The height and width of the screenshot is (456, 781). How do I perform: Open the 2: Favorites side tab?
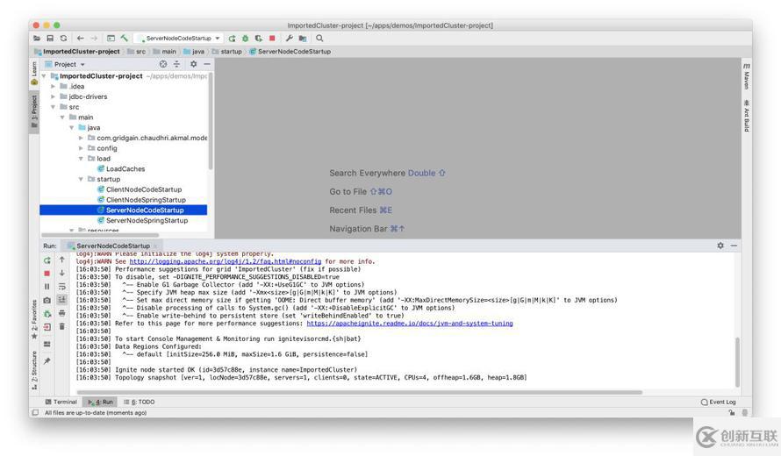tap(34, 319)
